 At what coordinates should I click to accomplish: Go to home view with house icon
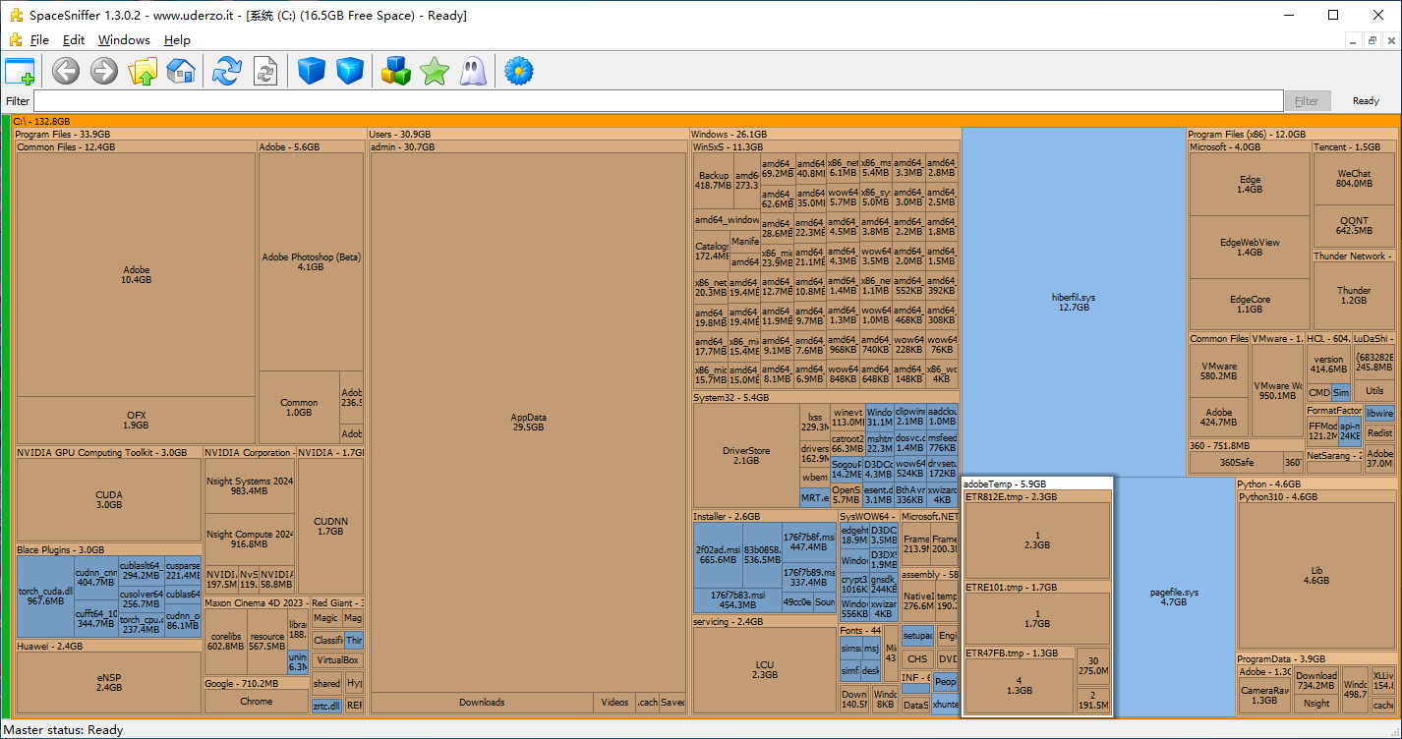pos(181,71)
